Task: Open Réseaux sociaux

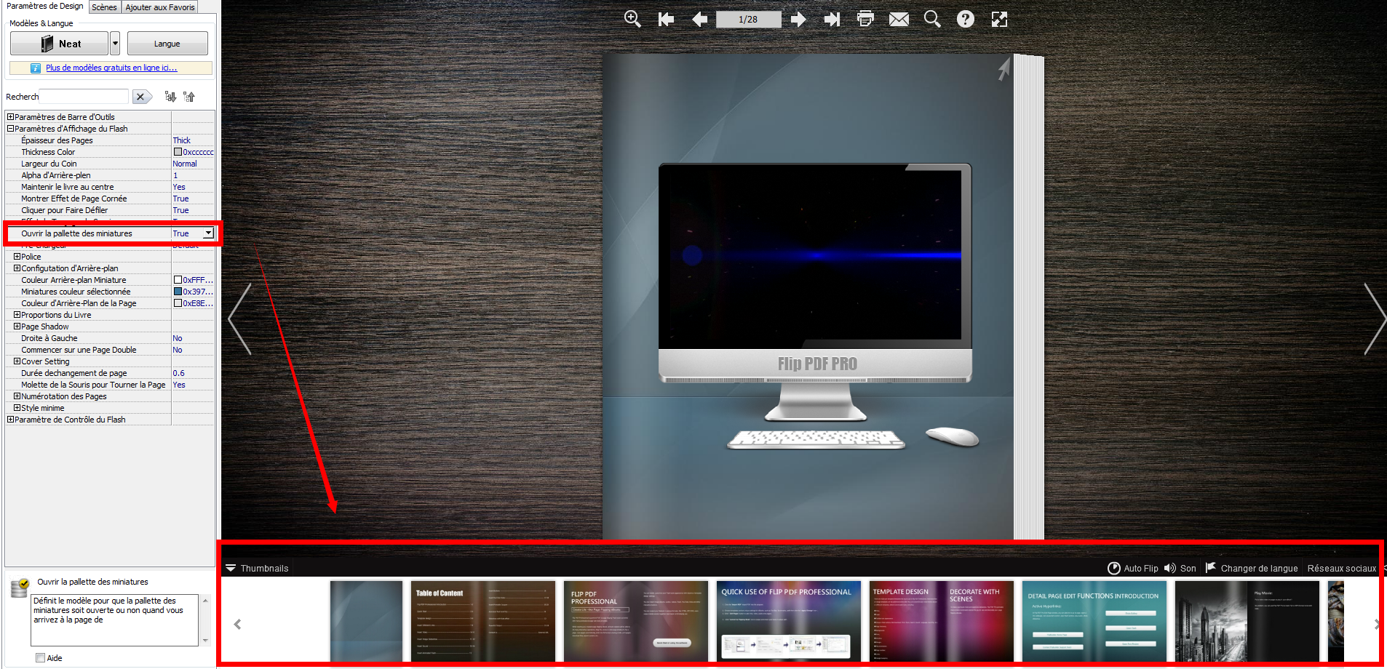Action: point(1341,568)
